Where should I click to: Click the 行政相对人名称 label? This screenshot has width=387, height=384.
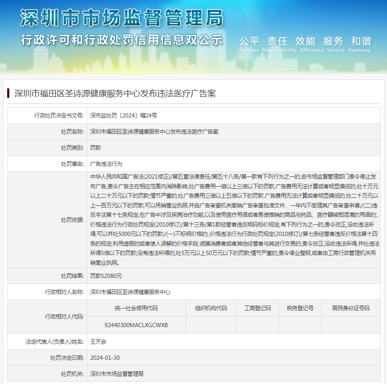pos(64,292)
